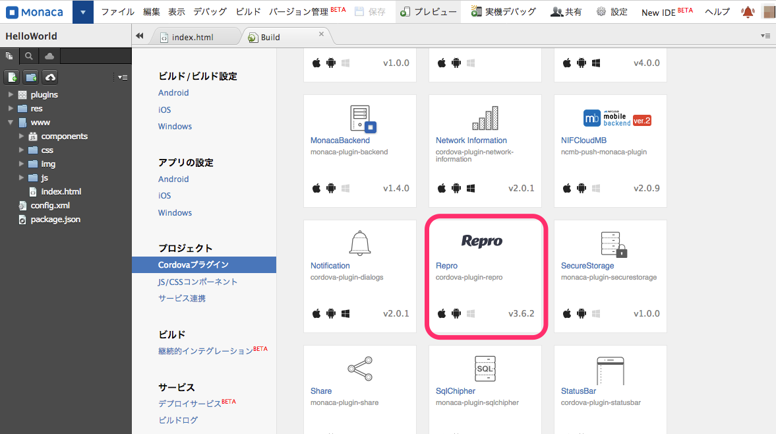Click the MonacaBackend plugin icon
This screenshot has width=776, height=434.
click(363, 119)
